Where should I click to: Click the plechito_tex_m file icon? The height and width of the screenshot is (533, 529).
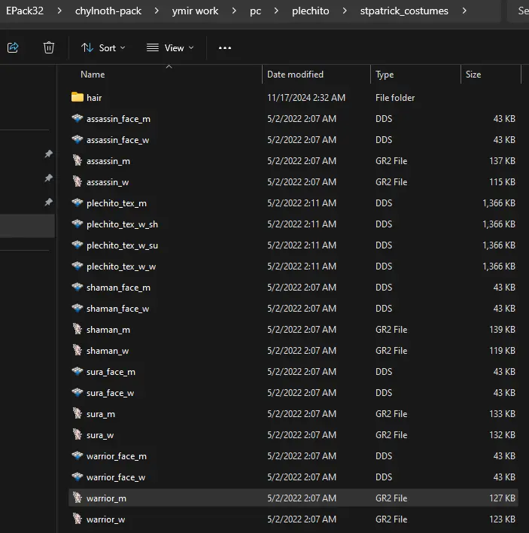[77, 203]
